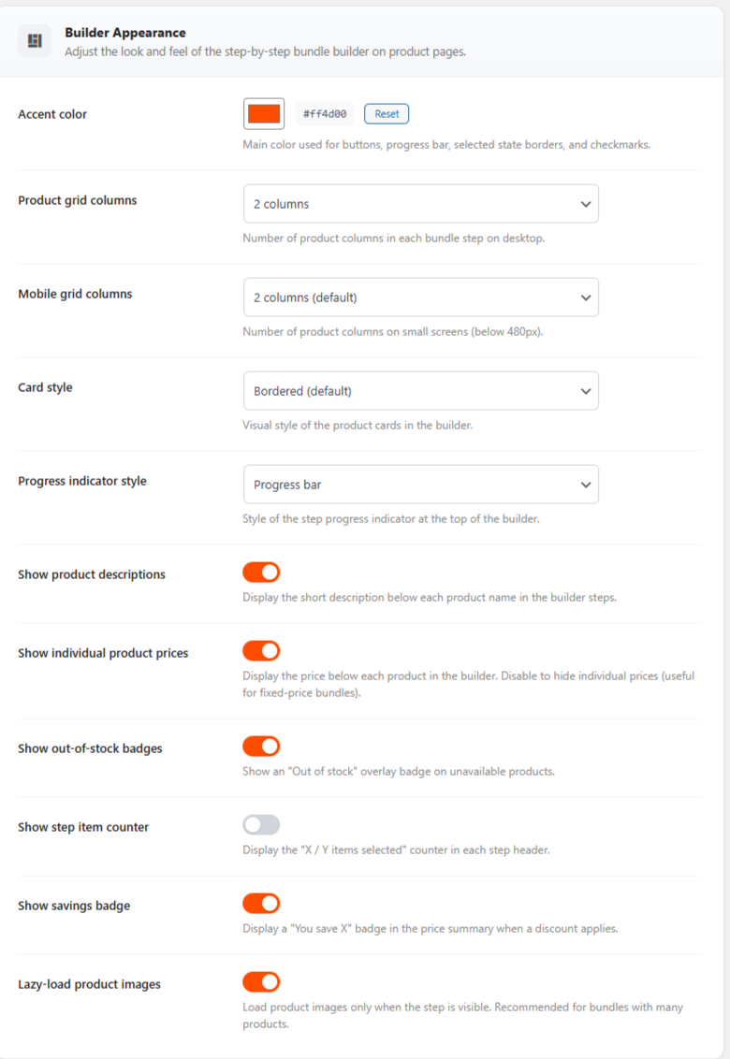Open the Progress indicator style dropdown
Screen dimensions: 730x1059
420,485
